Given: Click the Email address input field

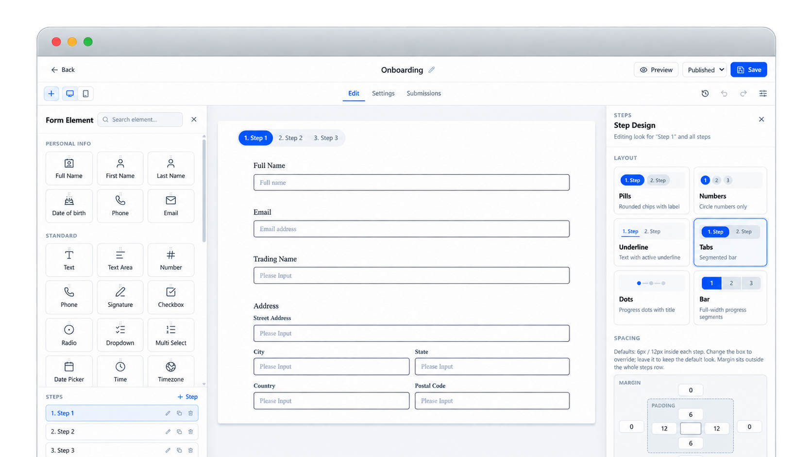Looking at the screenshot, I should [x=411, y=229].
